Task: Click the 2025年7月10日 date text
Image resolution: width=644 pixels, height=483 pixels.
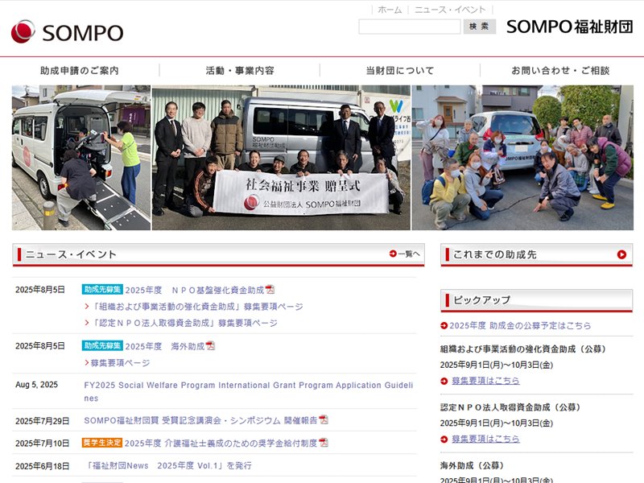Action: click(x=43, y=444)
